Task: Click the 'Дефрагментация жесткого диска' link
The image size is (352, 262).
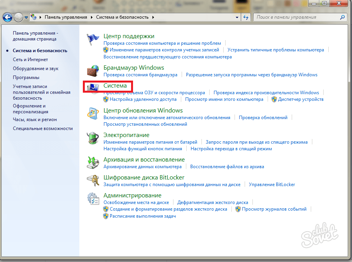Action: [212, 202]
